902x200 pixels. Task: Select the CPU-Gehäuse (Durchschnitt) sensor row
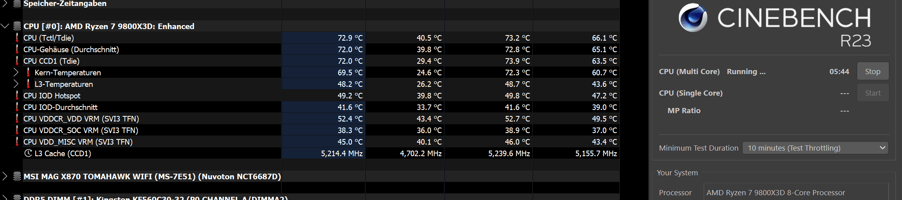point(71,49)
